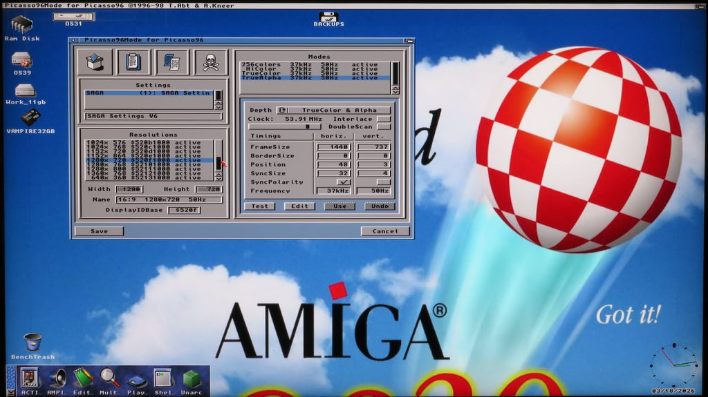Open the Shell icon in the dock
The height and width of the screenshot is (397, 708).
tap(162, 379)
